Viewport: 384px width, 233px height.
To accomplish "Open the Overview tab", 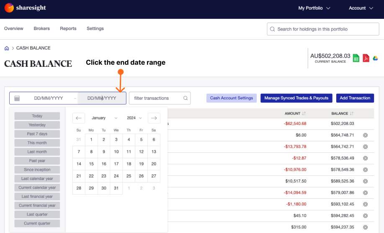I will pyautogui.click(x=14, y=28).
